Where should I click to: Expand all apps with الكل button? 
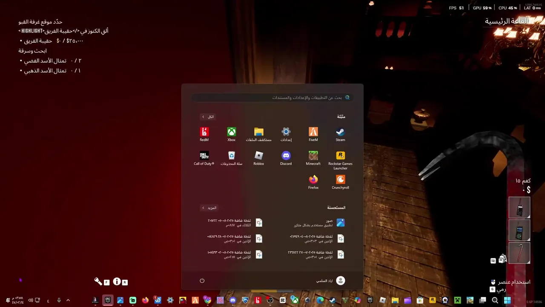[x=208, y=117]
